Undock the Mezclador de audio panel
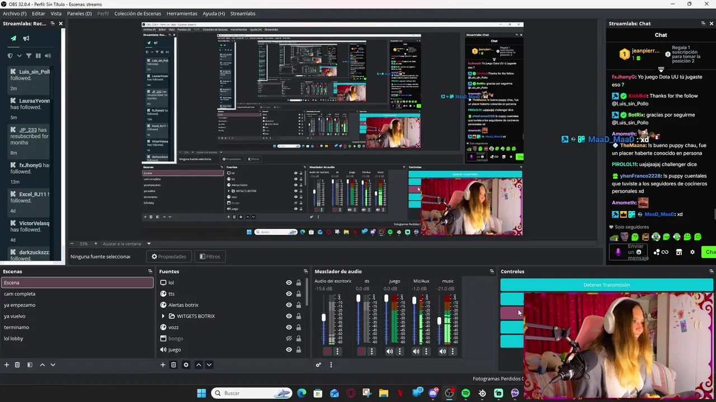The height and width of the screenshot is (402, 716). tap(492, 271)
